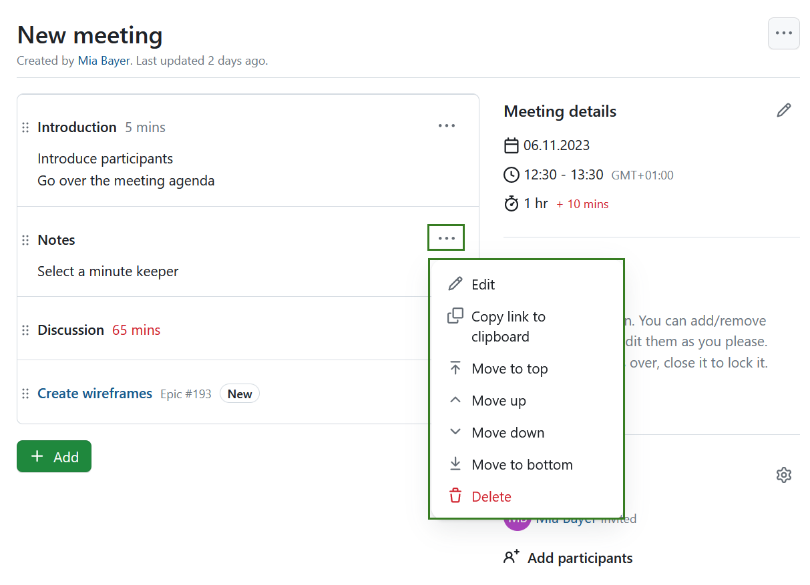810x585 pixels.
Task: Grab the drag handle for Introduction item
Action: 25,127
